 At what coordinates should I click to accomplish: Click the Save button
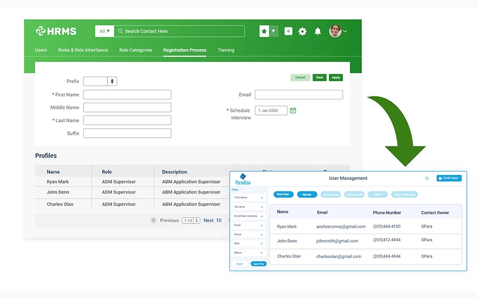coord(320,77)
